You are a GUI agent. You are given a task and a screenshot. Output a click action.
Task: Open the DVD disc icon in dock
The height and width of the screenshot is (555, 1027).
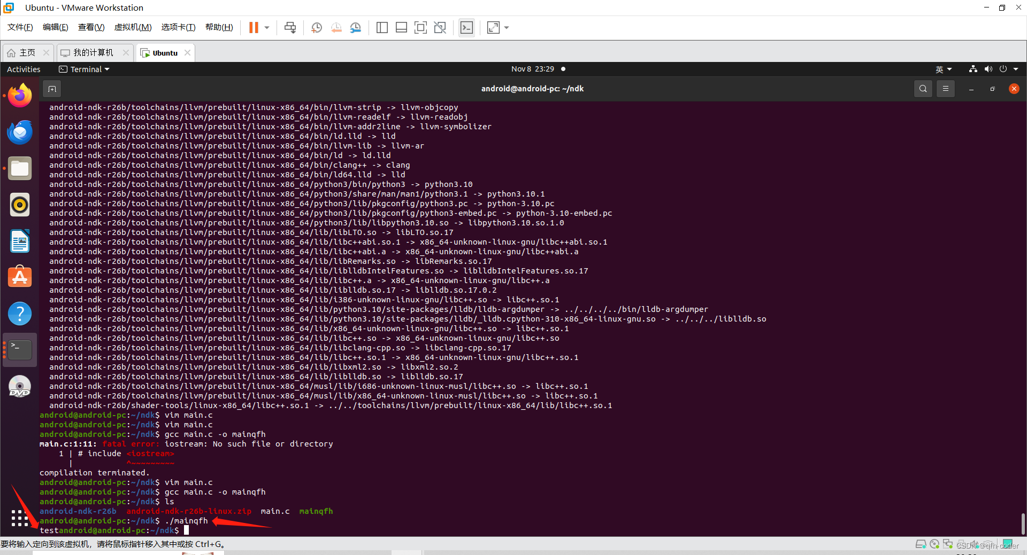point(20,386)
